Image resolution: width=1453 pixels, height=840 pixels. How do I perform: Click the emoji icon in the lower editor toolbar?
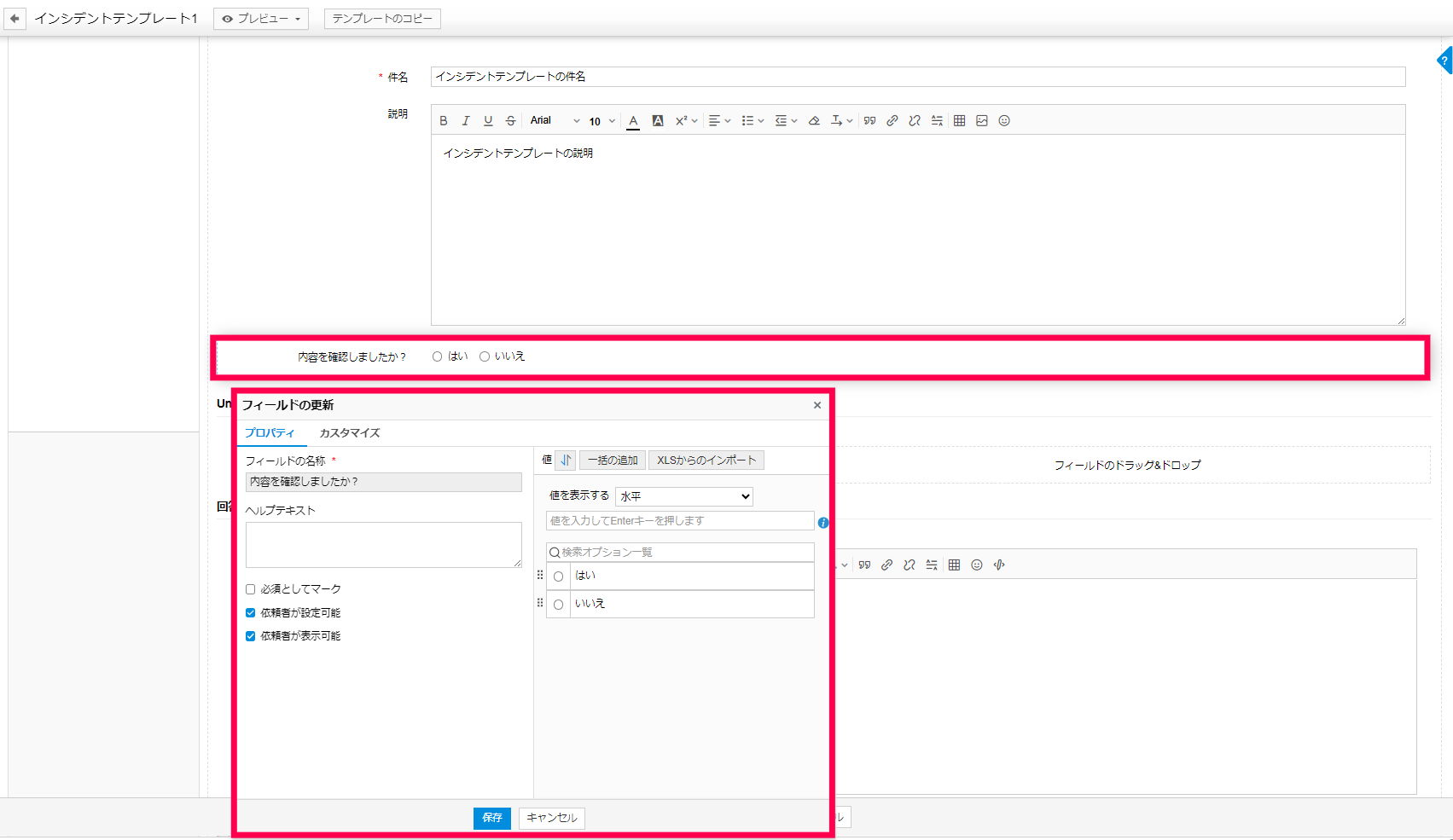[977, 565]
